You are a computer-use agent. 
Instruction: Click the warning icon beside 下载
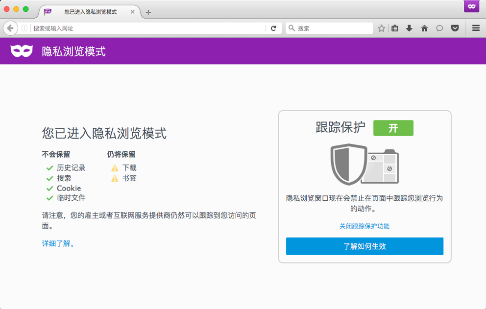(115, 168)
